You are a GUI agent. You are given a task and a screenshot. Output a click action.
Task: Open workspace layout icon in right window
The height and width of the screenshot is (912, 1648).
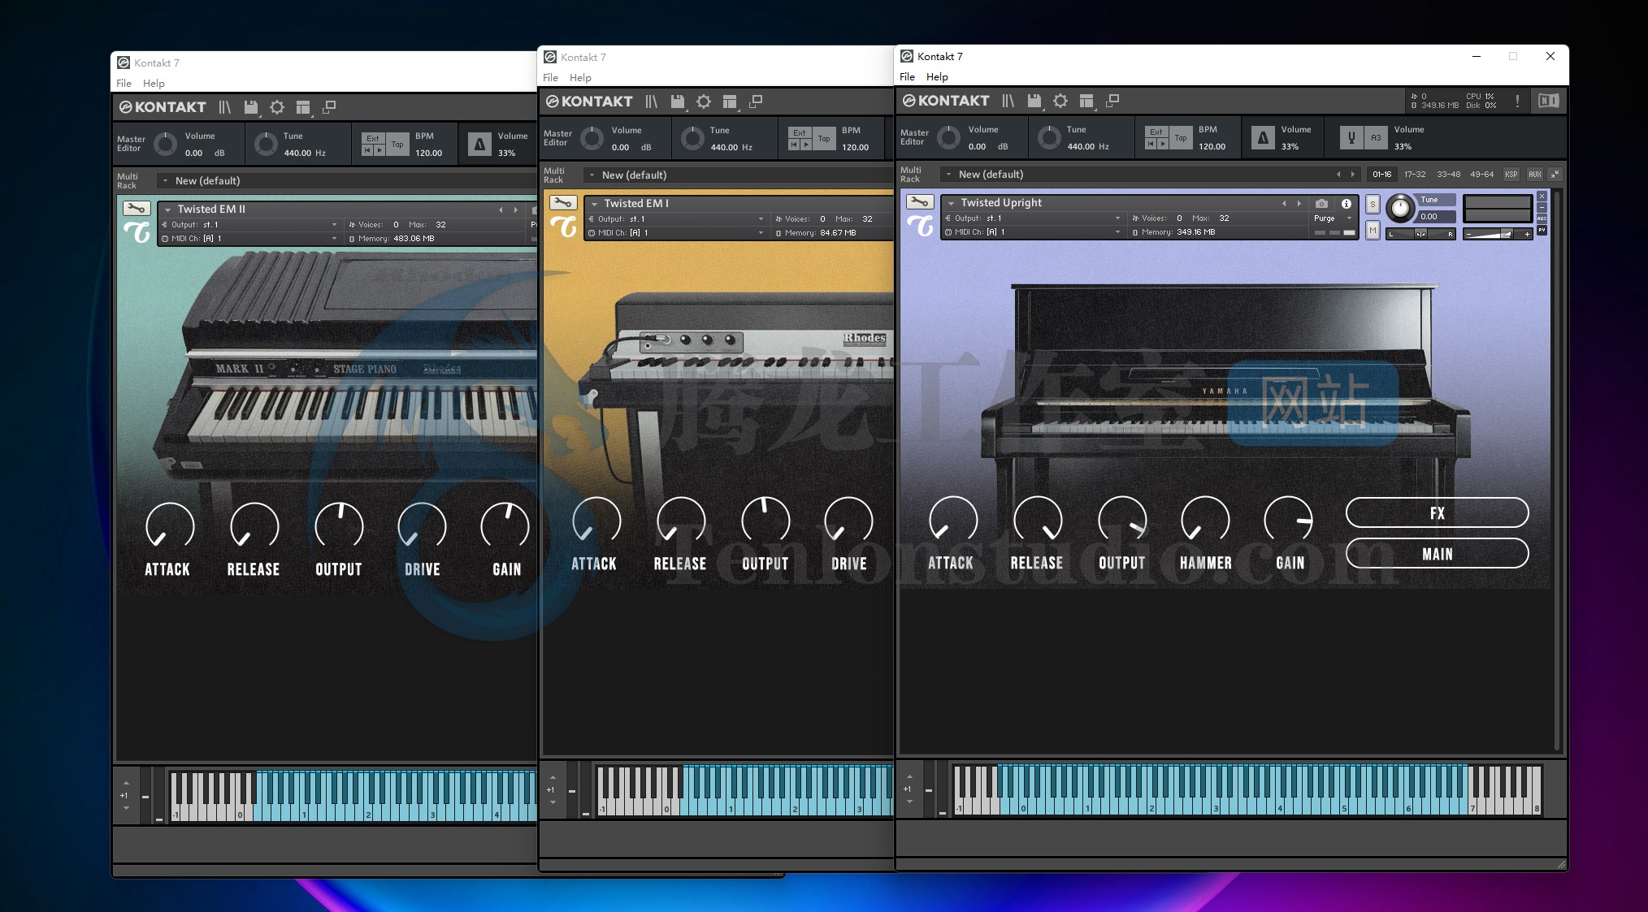tap(1086, 101)
